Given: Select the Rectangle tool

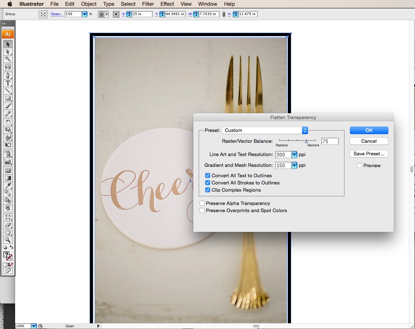Looking at the screenshot, I should point(8,98).
